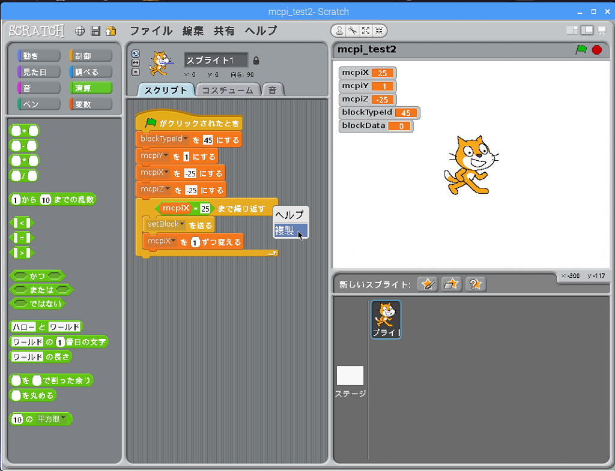Open the 編集 menu

point(193,31)
